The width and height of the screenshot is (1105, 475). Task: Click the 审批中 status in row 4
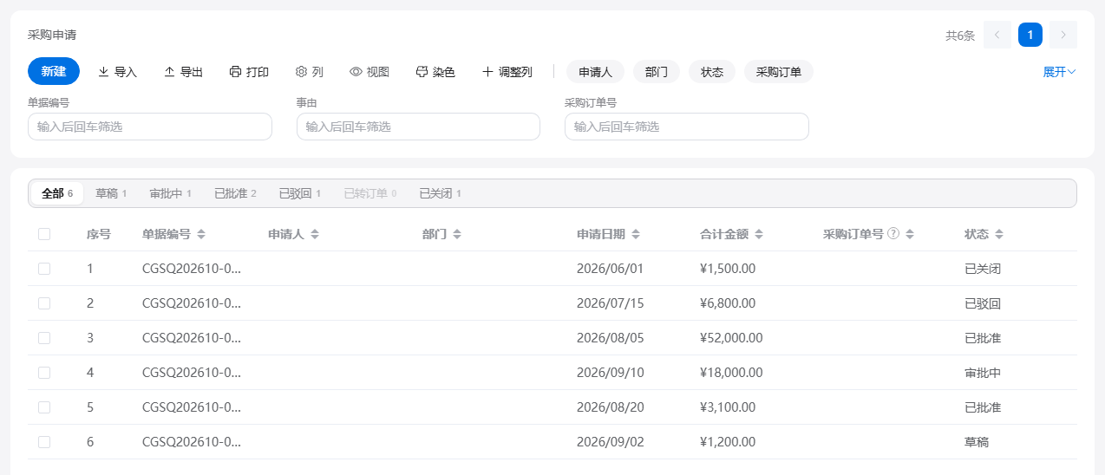pyautogui.click(x=983, y=373)
